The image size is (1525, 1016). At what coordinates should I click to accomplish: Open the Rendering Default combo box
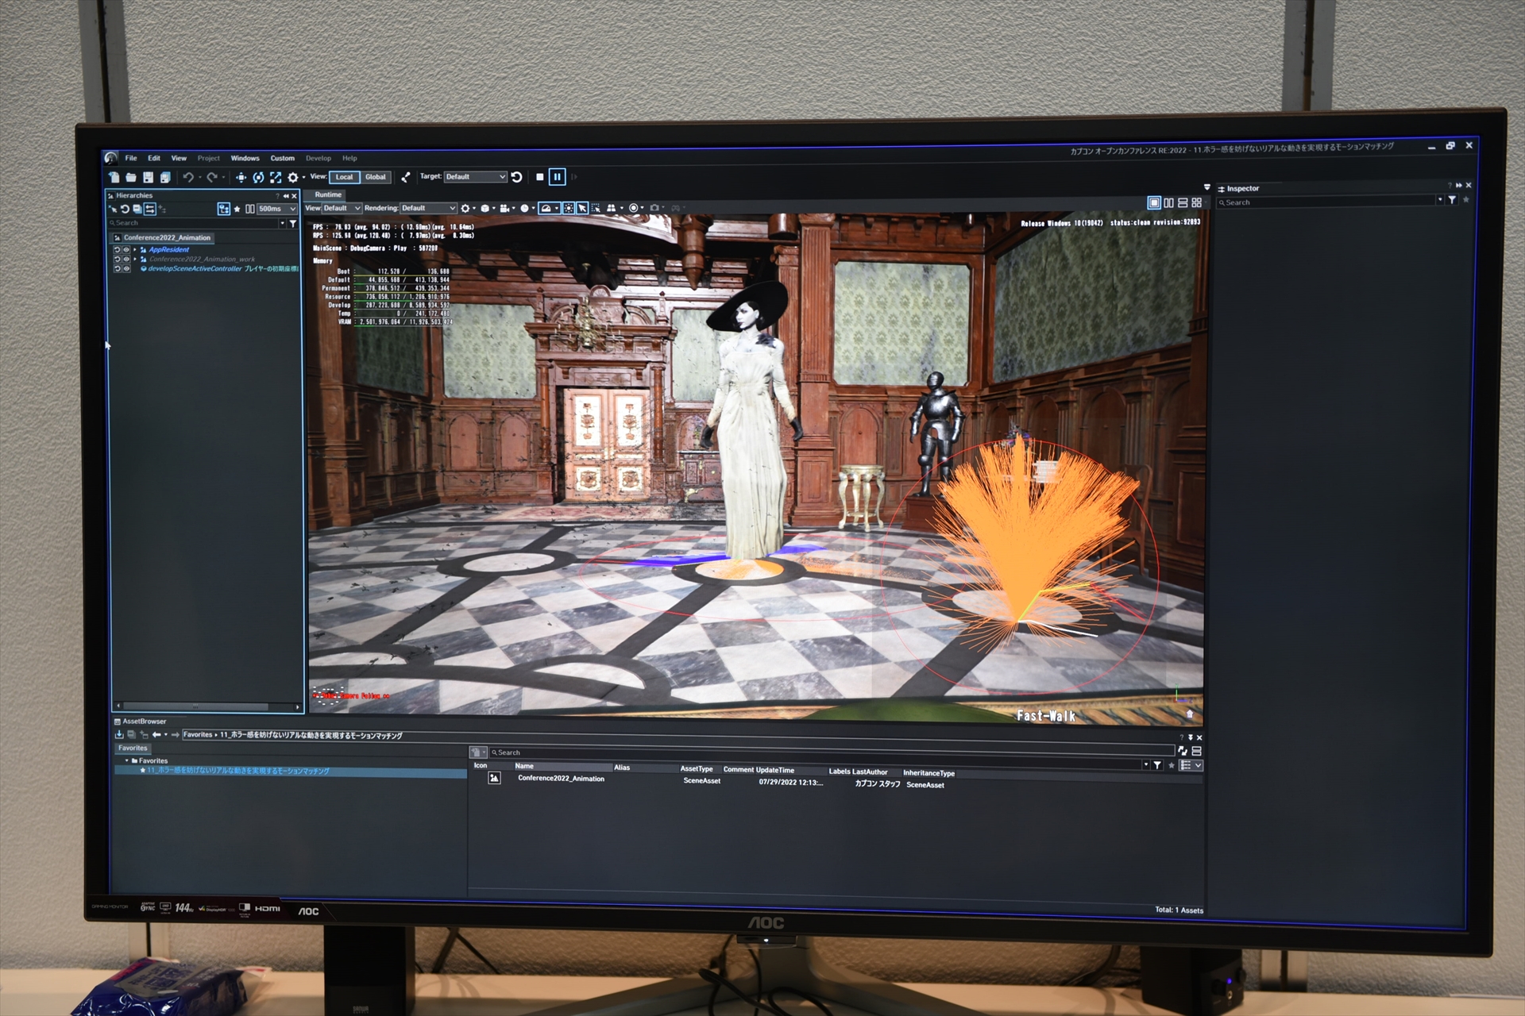point(428,208)
